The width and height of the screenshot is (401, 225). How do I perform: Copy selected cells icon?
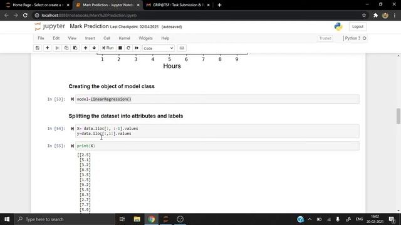click(66, 48)
